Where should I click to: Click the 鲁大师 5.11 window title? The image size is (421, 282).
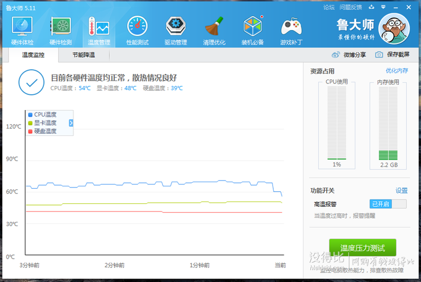click(x=21, y=8)
